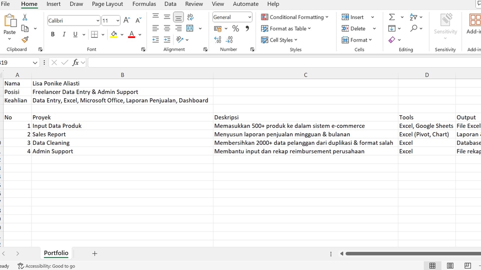This screenshot has height=270, width=481.
Task: Open the Conditional Formatting dropdown
Action: coord(295,17)
